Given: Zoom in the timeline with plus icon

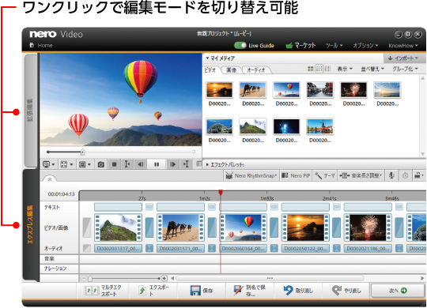Looking at the screenshot, I should 164,278.
